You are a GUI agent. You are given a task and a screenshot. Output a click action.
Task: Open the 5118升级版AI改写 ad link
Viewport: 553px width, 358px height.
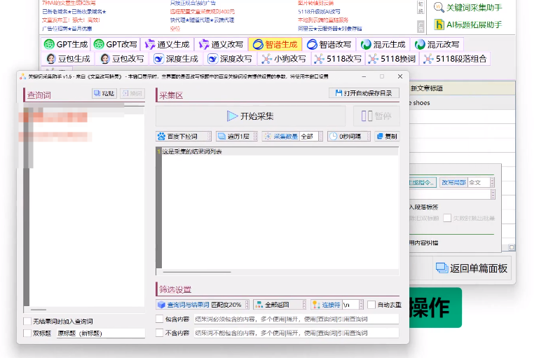319,12
